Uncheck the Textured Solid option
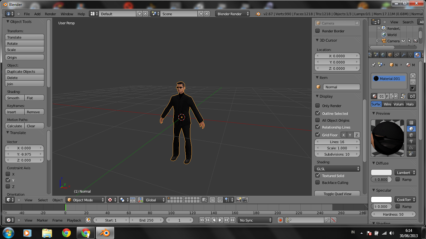 tap(317, 176)
